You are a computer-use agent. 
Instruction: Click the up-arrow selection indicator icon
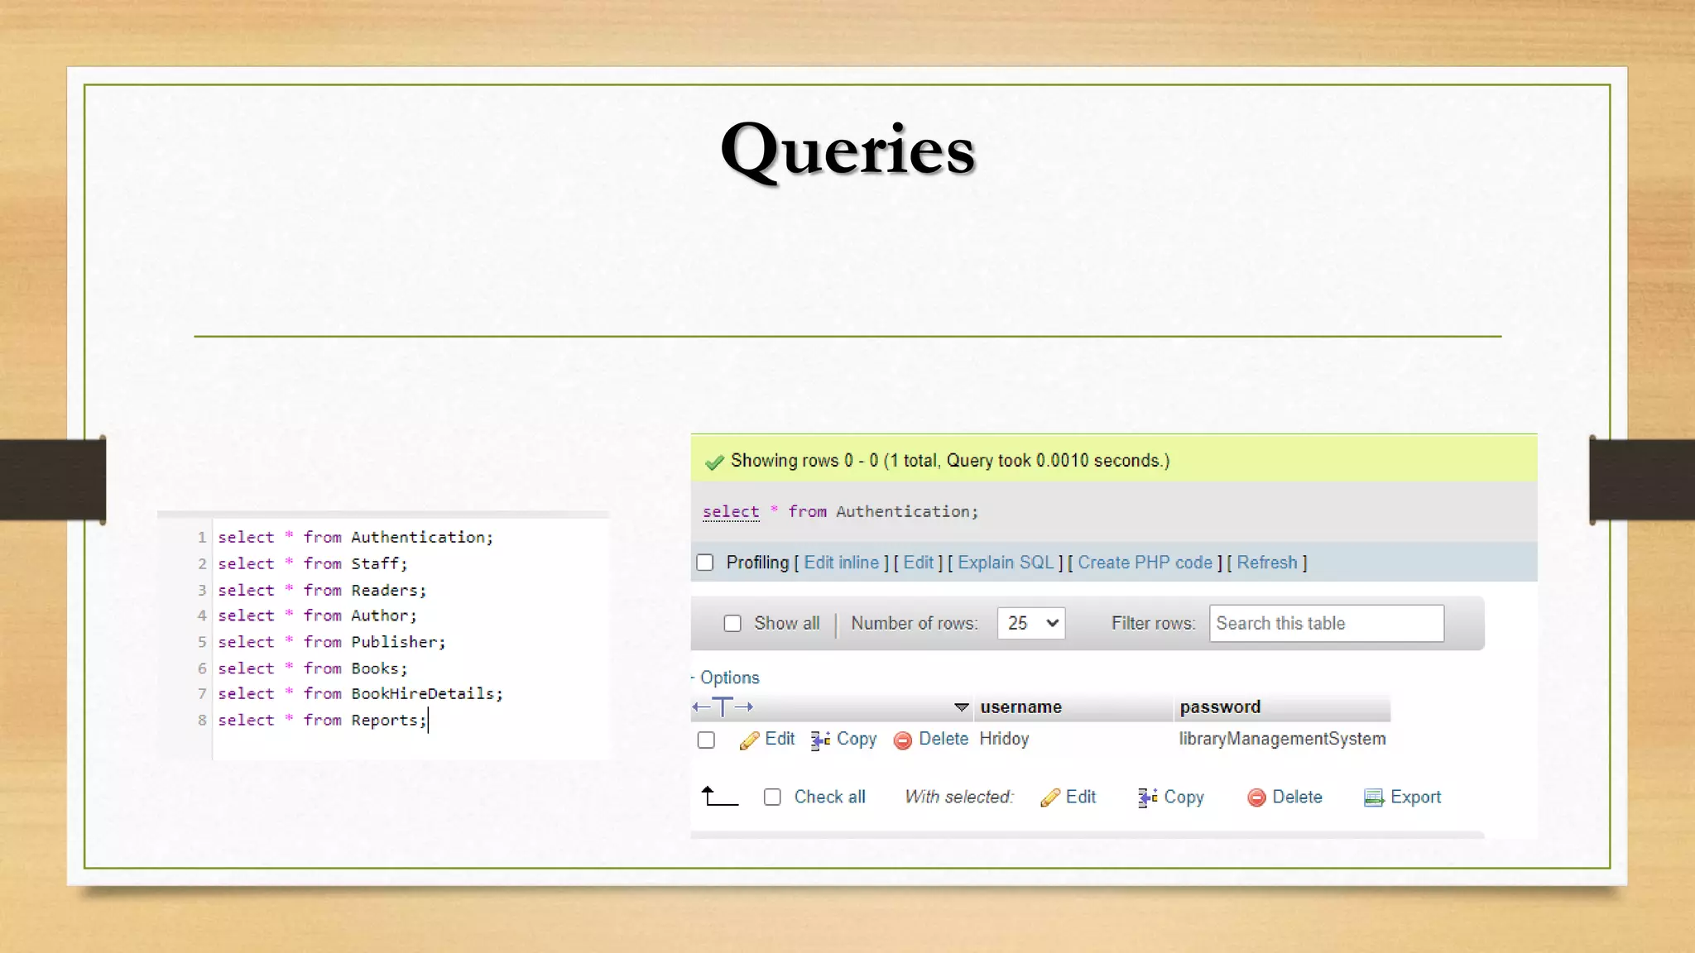tap(719, 796)
